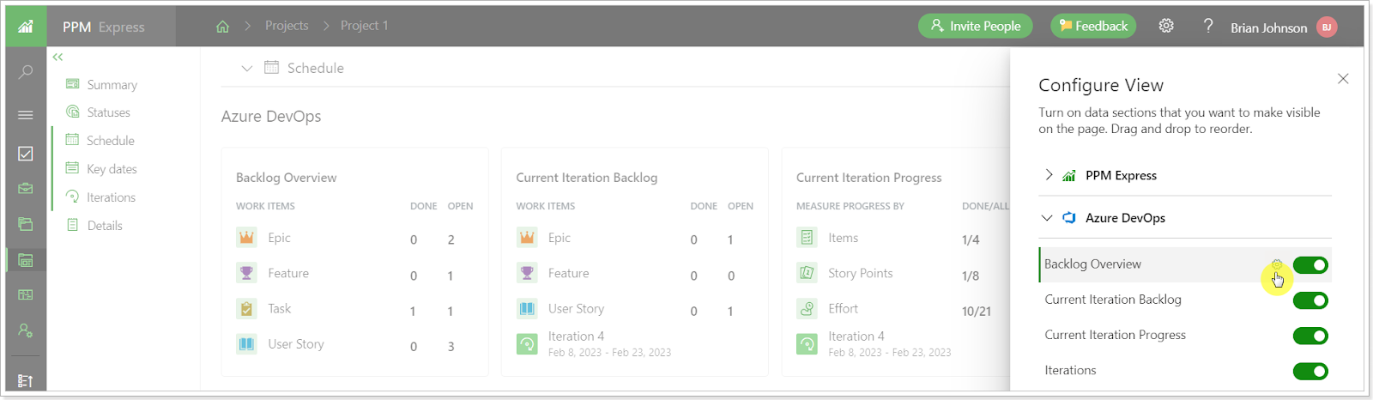Viewport: 1373px width, 400px height.
Task: Open the highlighted projects icon in left sidebar
Action: point(26,260)
